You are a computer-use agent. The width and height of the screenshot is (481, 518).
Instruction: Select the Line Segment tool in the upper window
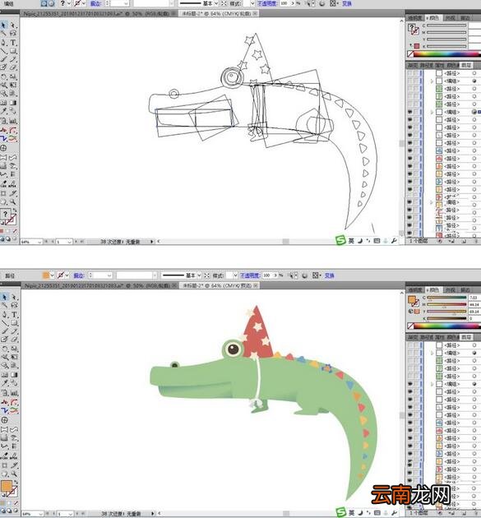click(4, 51)
